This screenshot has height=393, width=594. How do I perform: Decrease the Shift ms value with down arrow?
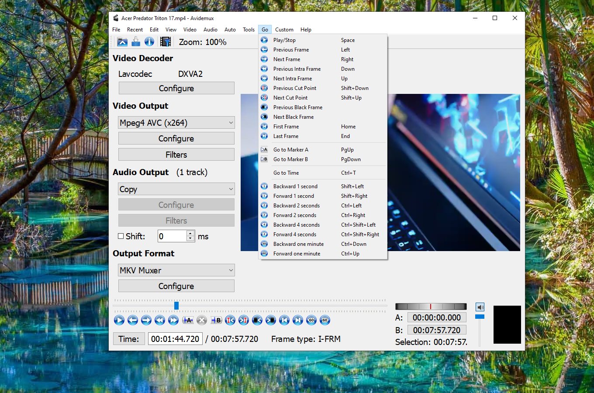tap(190, 238)
